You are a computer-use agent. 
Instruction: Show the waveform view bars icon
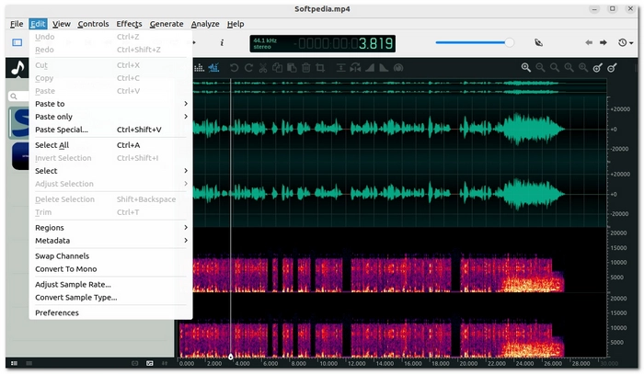tap(199, 68)
